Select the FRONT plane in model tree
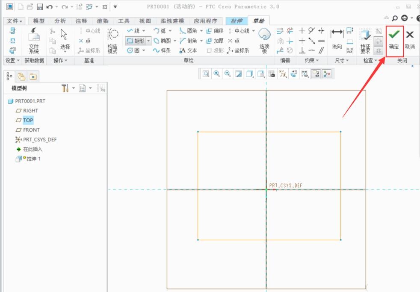The height and width of the screenshot is (292, 420). coord(31,130)
